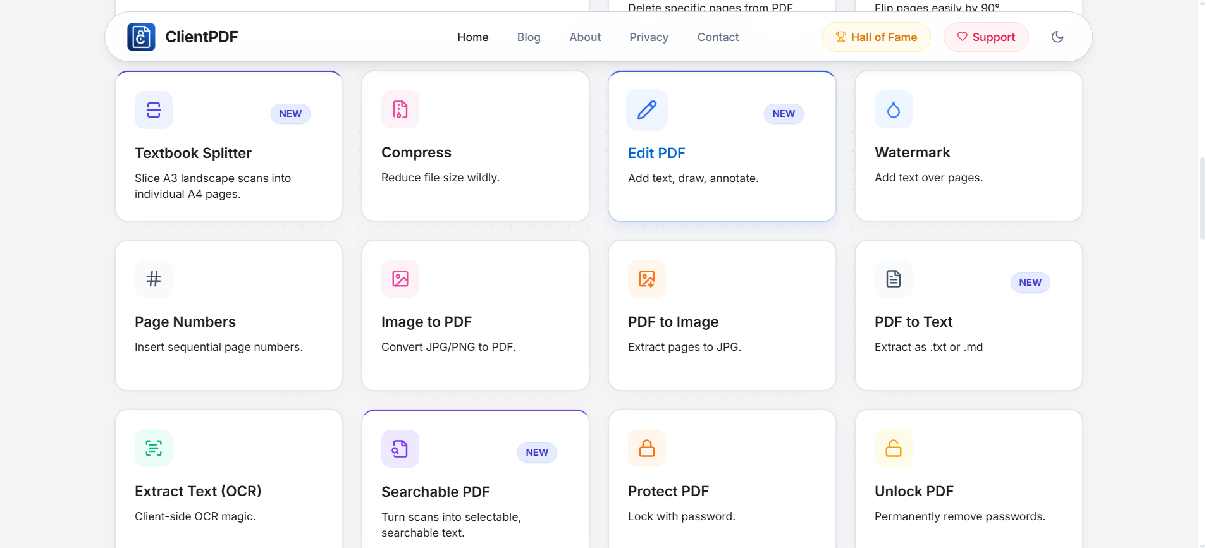Click the Image to PDF icon
Image resolution: width=1206 pixels, height=548 pixels.
pyautogui.click(x=400, y=279)
